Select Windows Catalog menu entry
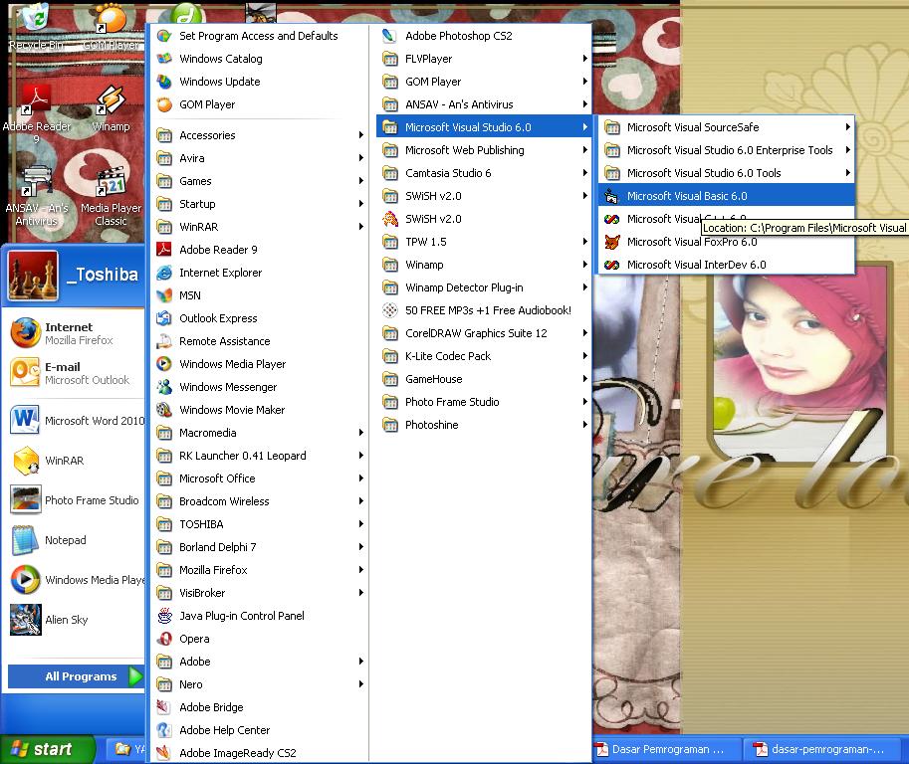This screenshot has width=909, height=764. pyautogui.click(x=260, y=59)
